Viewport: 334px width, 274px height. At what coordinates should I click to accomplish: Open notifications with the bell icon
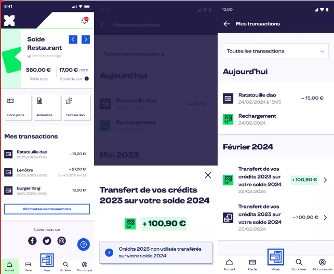tap(84, 20)
